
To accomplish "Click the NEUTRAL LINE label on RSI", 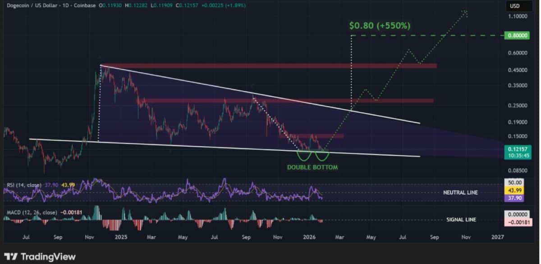I will click(x=460, y=192).
